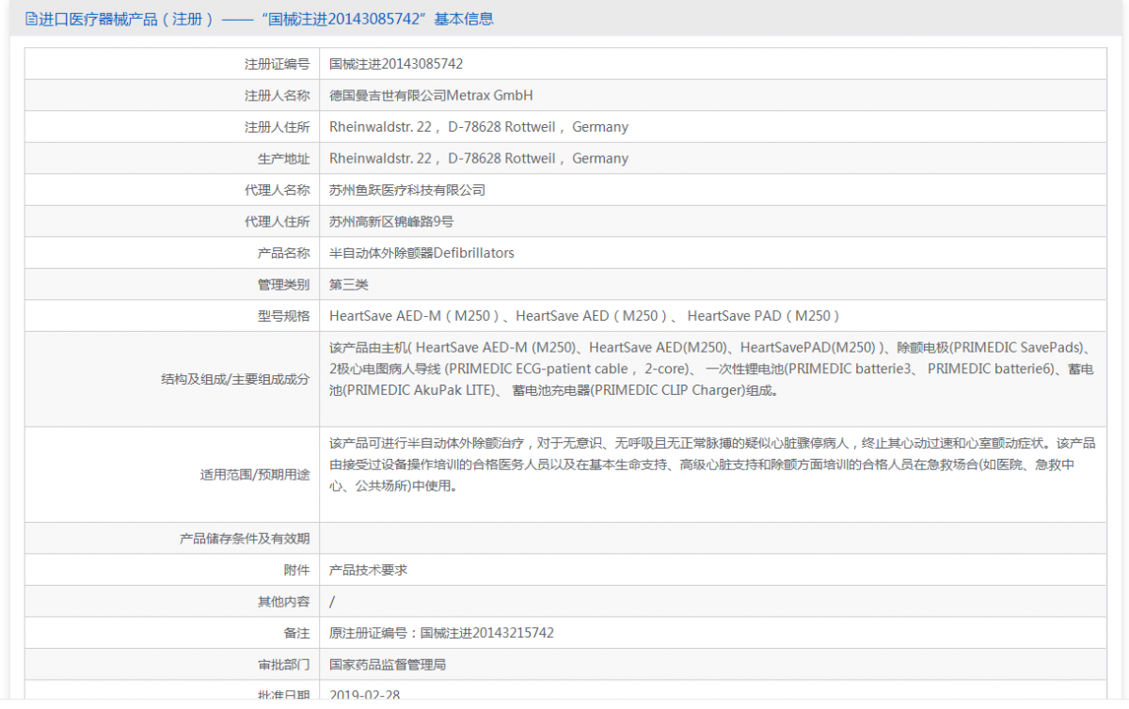Viewport: 1129px width, 709px height.
Task: Click the management class value 第三类
Action: [349, 284]
